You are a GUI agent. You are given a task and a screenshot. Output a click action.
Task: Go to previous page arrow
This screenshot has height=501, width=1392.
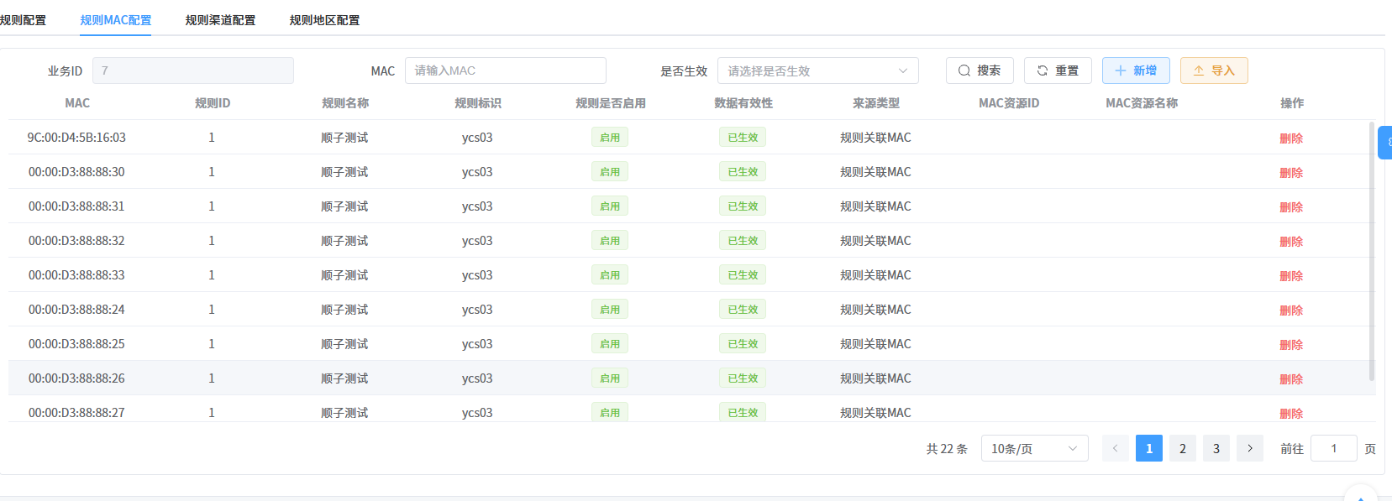1116,448
